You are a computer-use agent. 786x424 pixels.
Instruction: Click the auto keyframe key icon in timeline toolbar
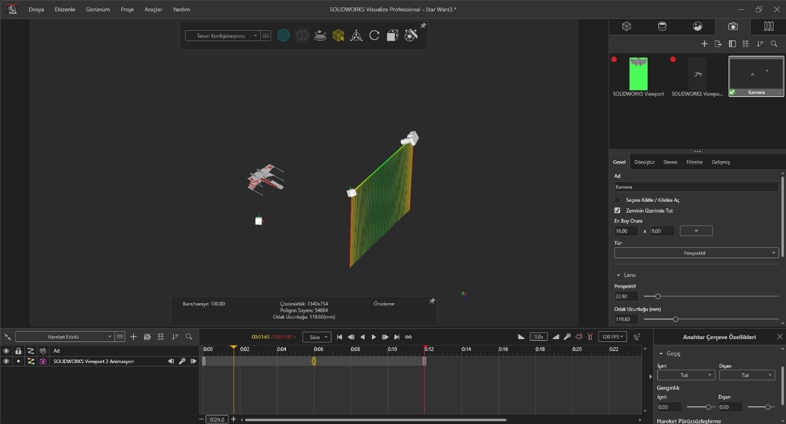567,337
